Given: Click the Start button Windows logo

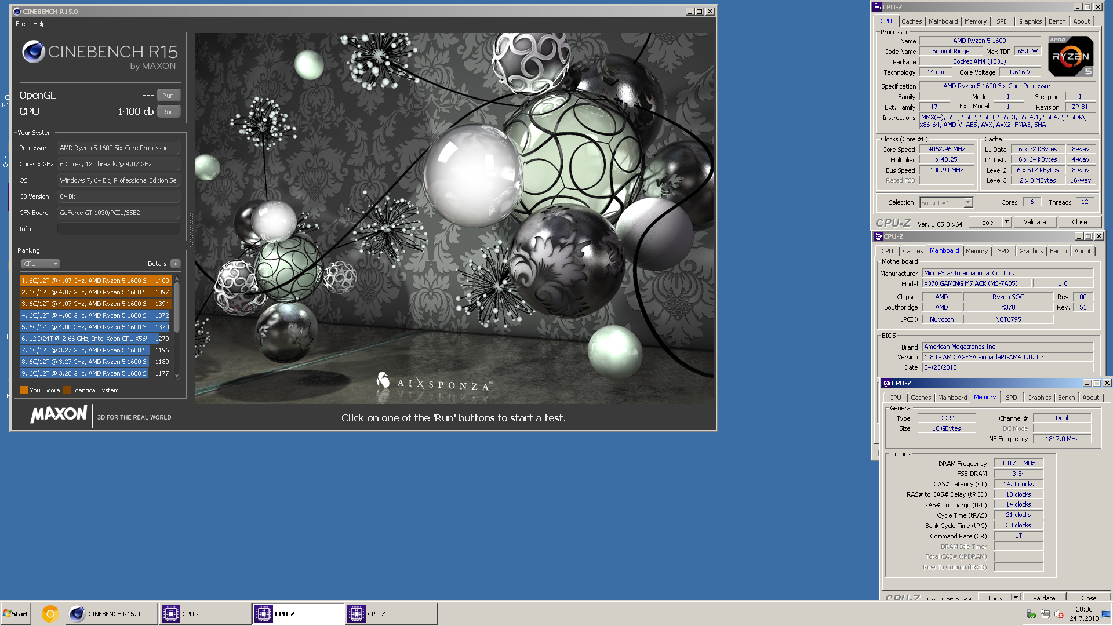Looking at the screenshot, I should (x=7, y=614).
